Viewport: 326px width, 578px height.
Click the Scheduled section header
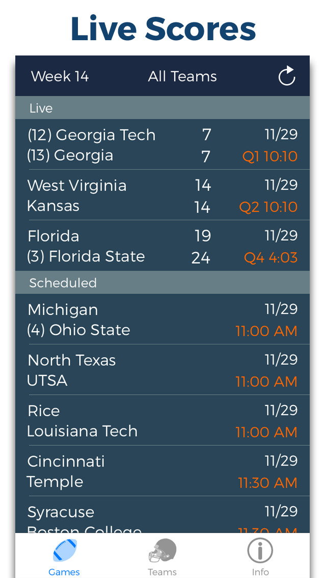[x=162, y=283]
